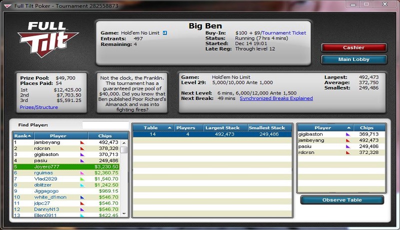Sort table players panel by Chips header
Viewport: 400px width, 230px height.
[x=369, y=127]
